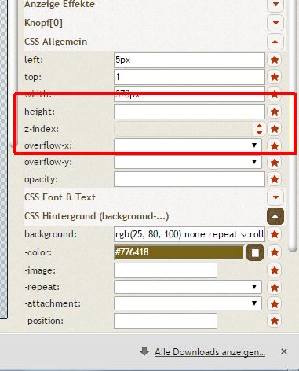Click the star icon beside the left field
The image size is (299, 371).
pos(275,60)
